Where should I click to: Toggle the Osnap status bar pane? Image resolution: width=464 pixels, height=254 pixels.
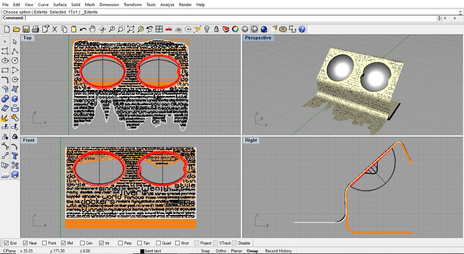[x=252, y=251]
